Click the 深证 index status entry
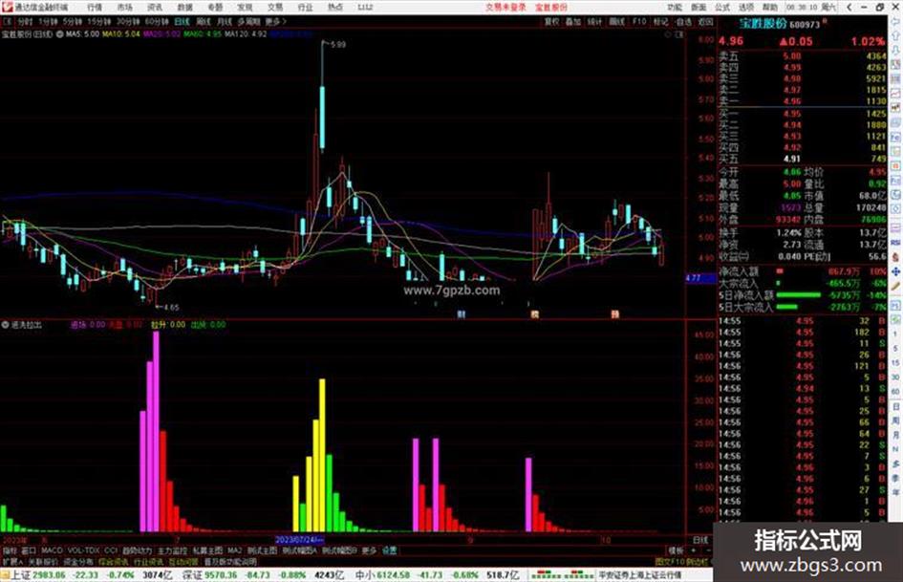 point(263,575)
